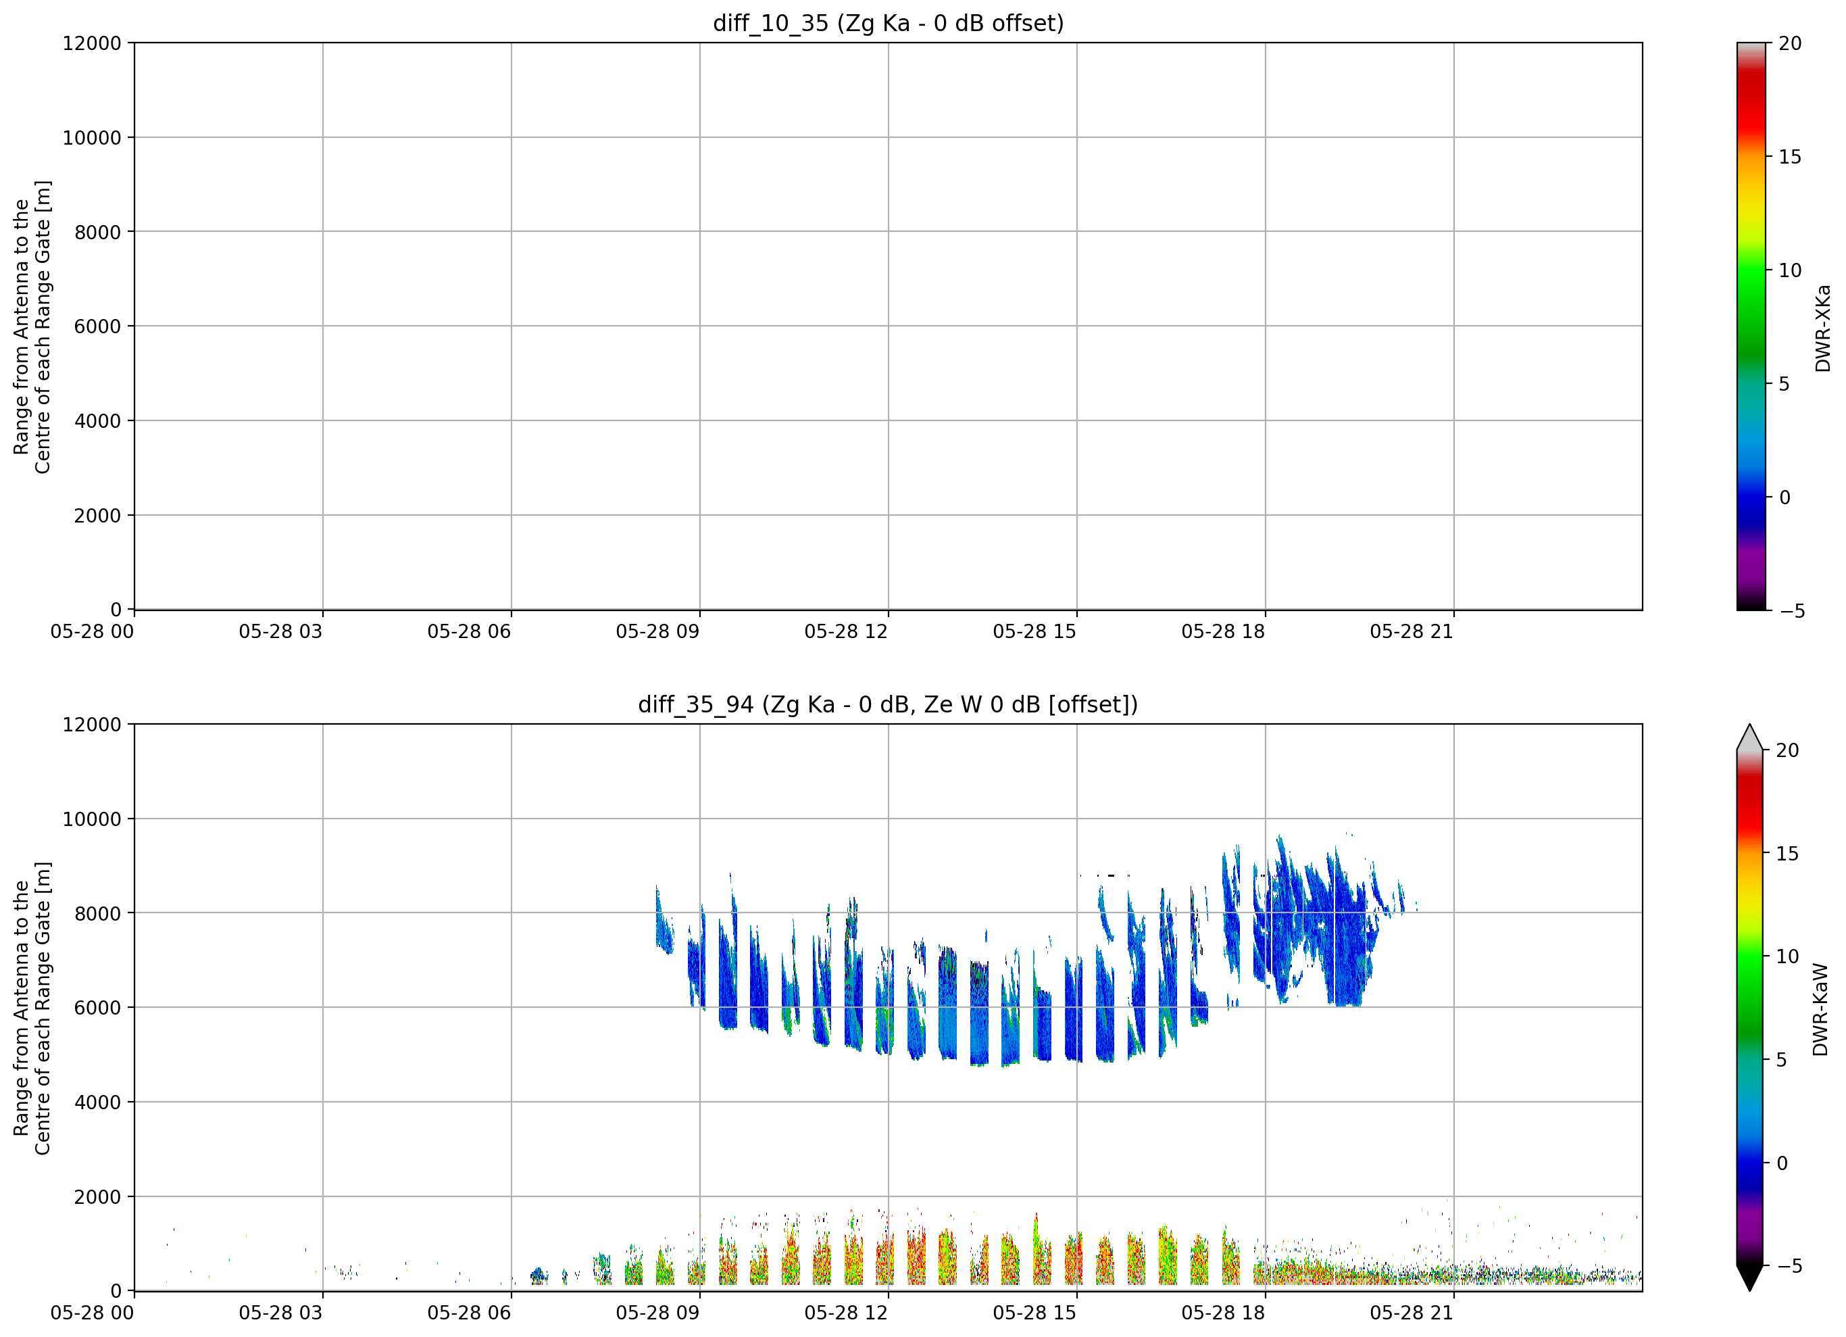Click the '05-28 09' x-tick under the diff_10_35 plot
This screenshot has width=1846, height=1337.
[657, 632]
